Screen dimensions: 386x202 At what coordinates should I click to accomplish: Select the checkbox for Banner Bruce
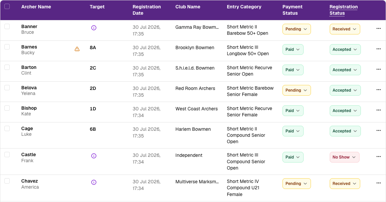pyautogui.click(x=7, y=26)
